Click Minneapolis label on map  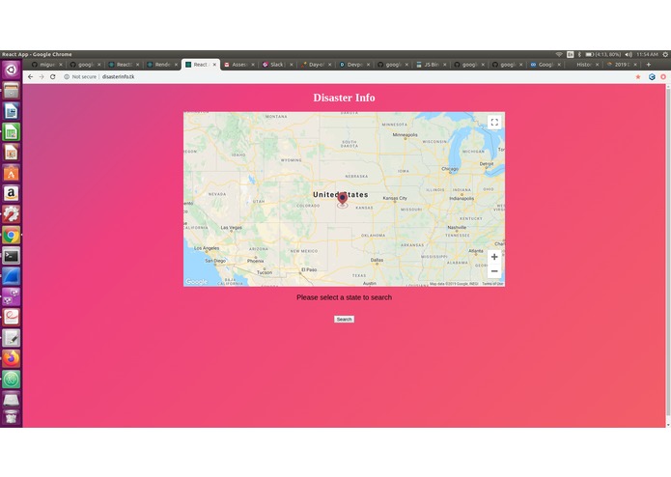[x=405, y=135]
